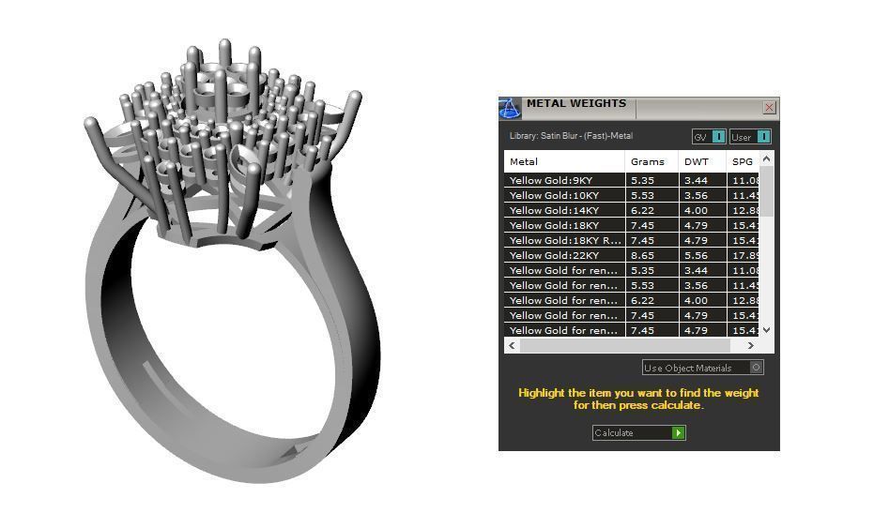Select the Yellow Gold:22KY row
This screenshot has height=528, width=874.
pyautogui.click(x=632, y=256)
